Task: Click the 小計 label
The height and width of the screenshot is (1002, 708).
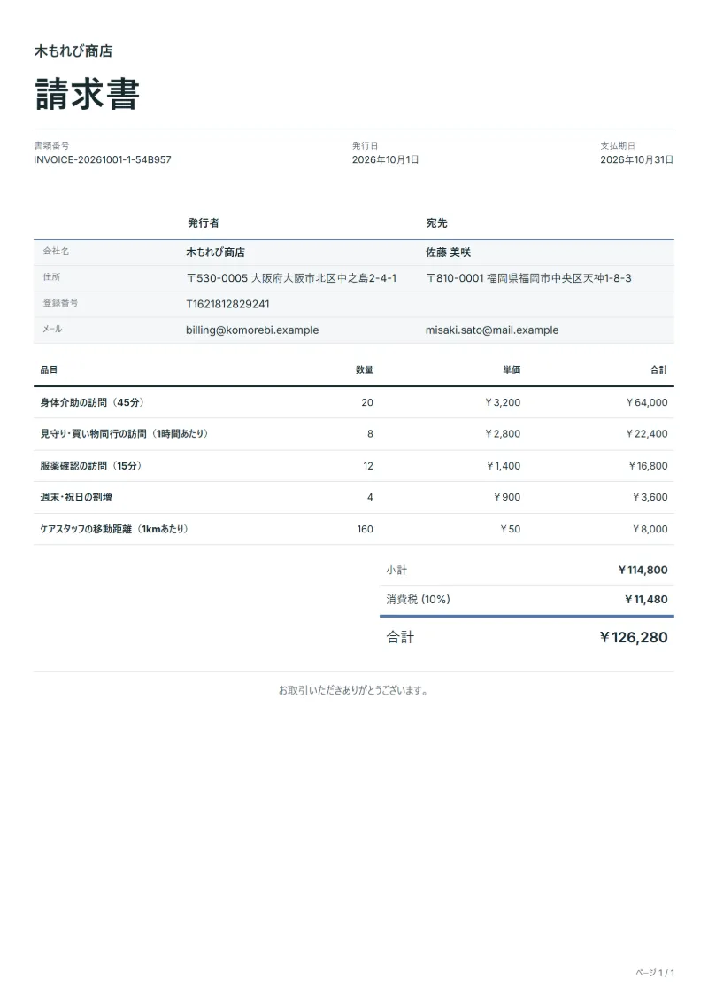Action: point(396,570)
